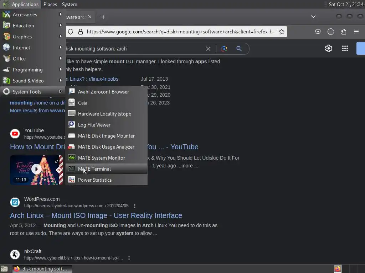Screen dimensions: 365x273
Task: Open the Save to Pocket icon
Action: [x=318, y=32]
